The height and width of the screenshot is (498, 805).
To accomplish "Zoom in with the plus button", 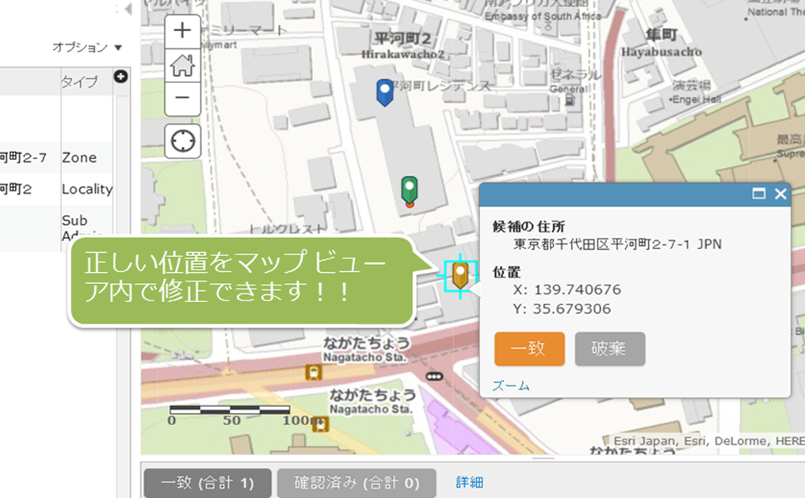I will 182,31.
